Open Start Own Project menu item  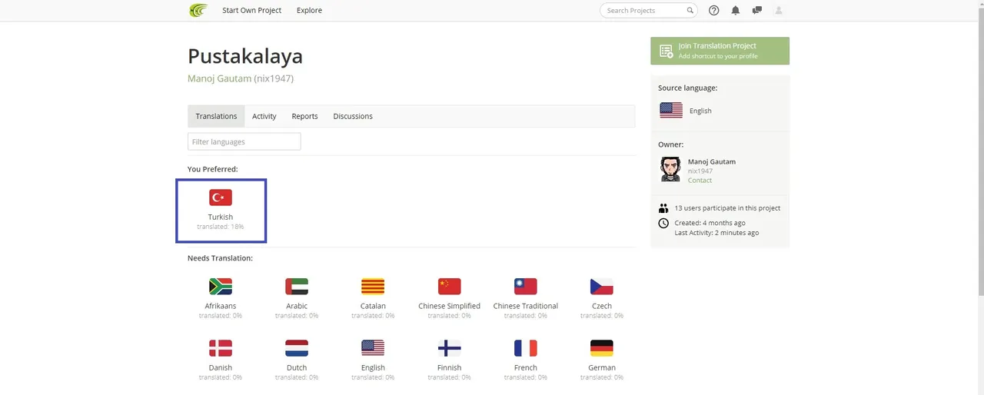252,11
